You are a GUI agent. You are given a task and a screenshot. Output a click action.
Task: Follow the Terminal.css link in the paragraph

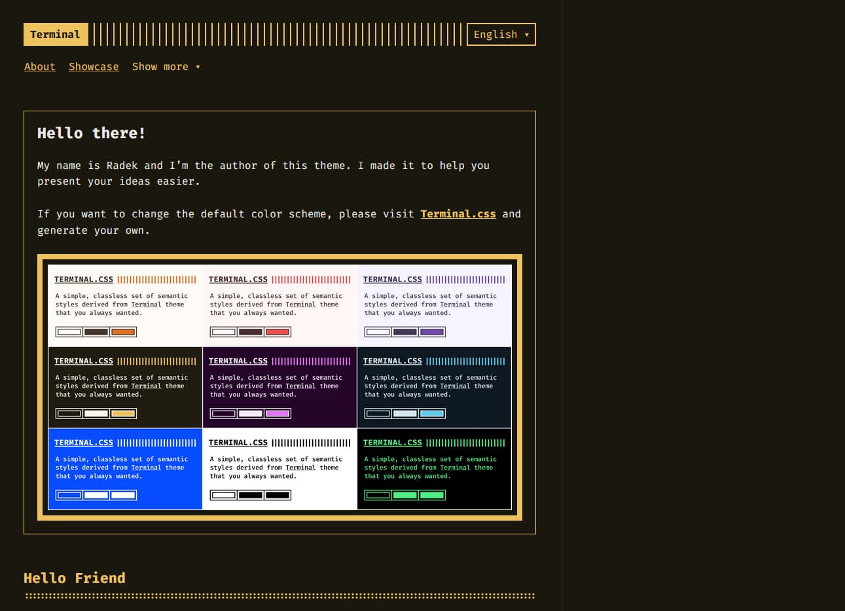(x=458, y=213)
